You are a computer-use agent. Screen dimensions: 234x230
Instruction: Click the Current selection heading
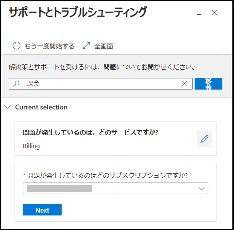click(x=41, y=107)
